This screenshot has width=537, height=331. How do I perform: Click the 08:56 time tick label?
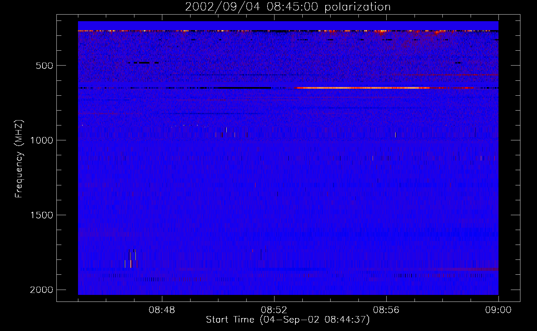point(386,310)
